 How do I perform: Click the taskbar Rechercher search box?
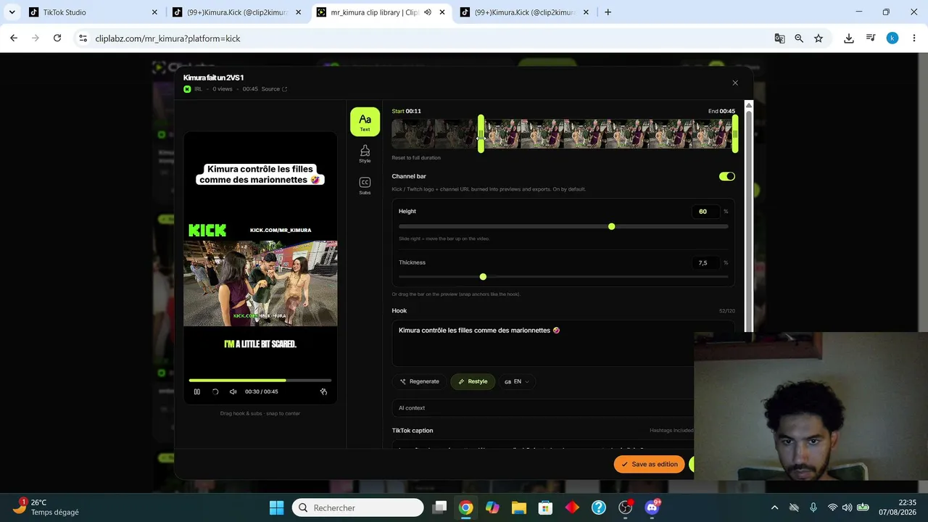358,507
